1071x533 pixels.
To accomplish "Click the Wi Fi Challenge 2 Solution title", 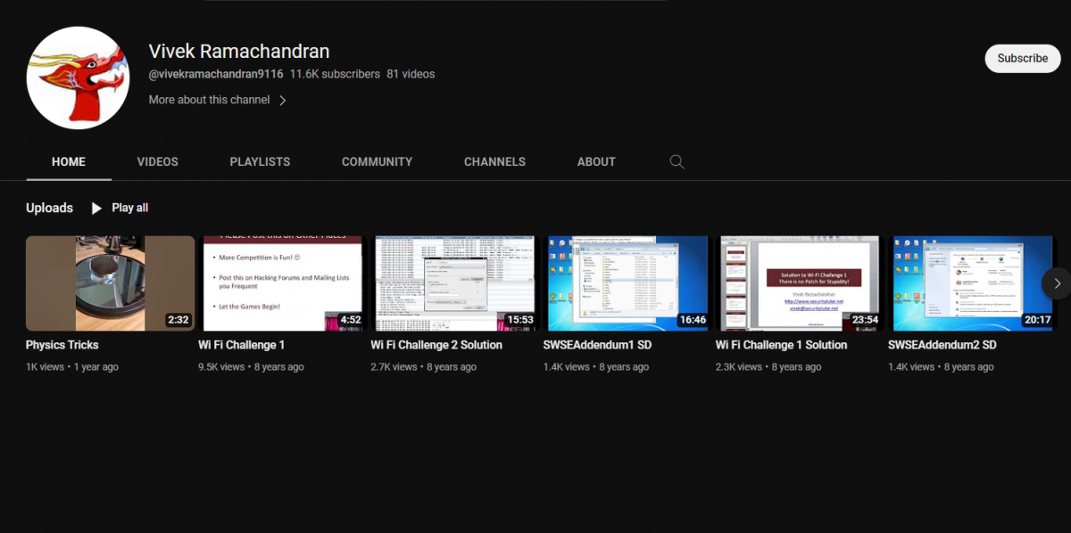I will [x=436, y=345].
